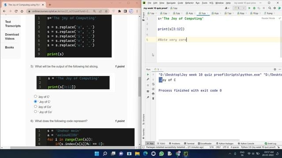Open the VCS menu

click(x=211, y=3)
